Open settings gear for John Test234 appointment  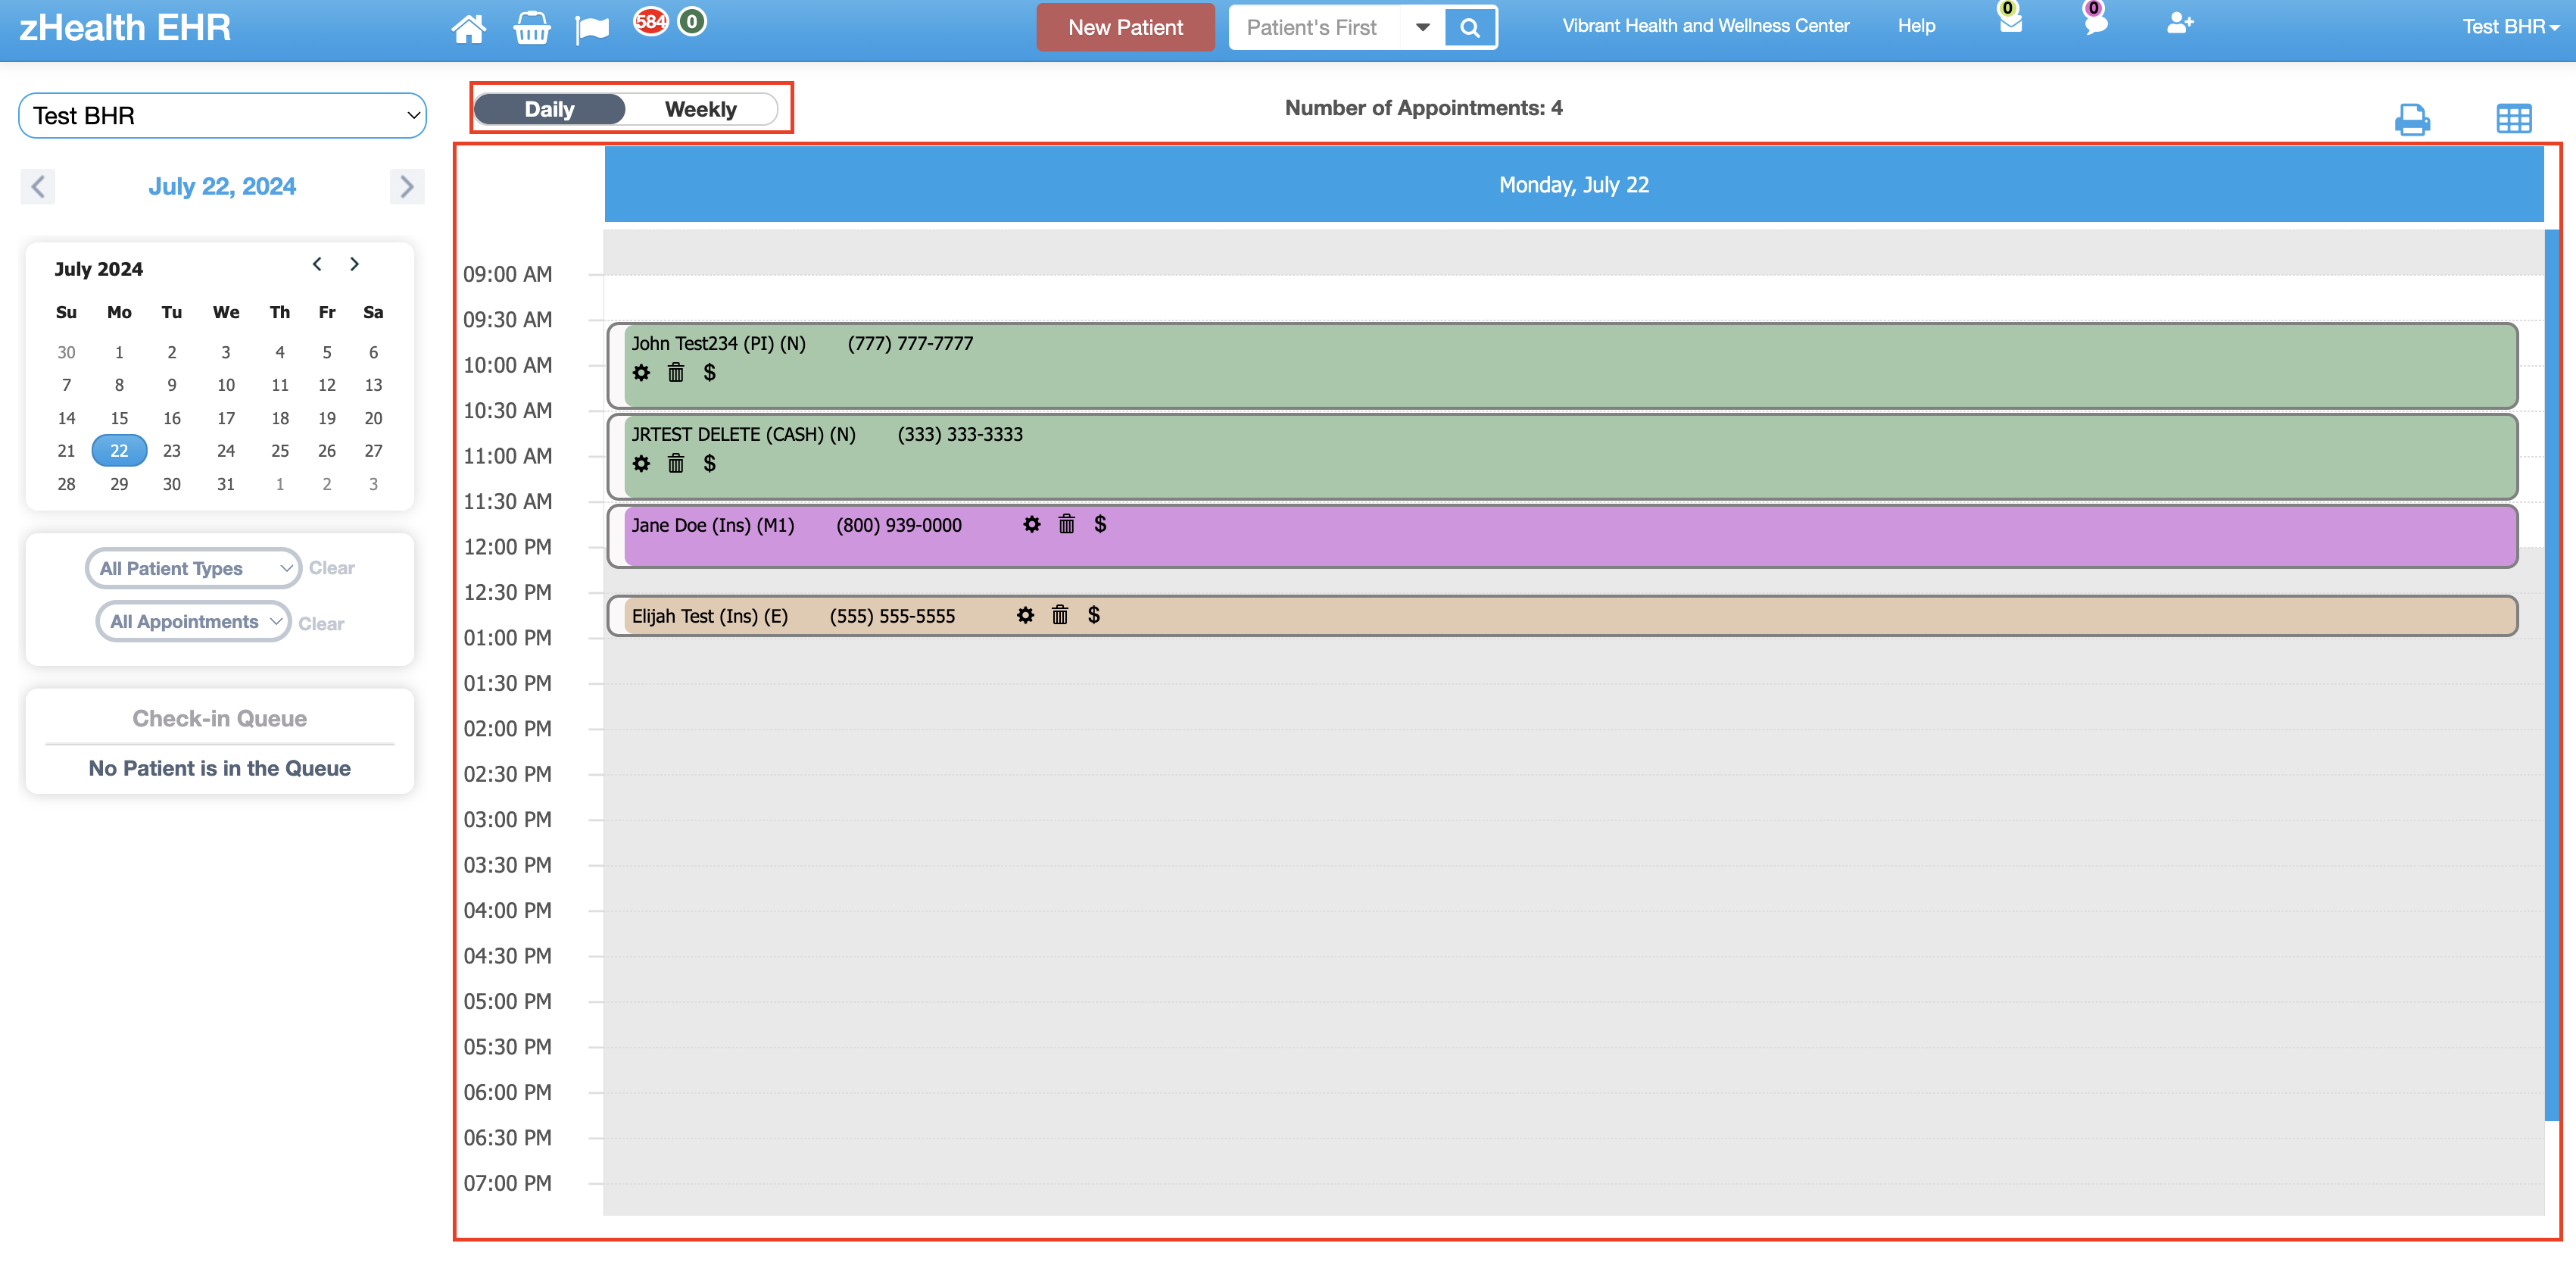[x=641, y=372]
